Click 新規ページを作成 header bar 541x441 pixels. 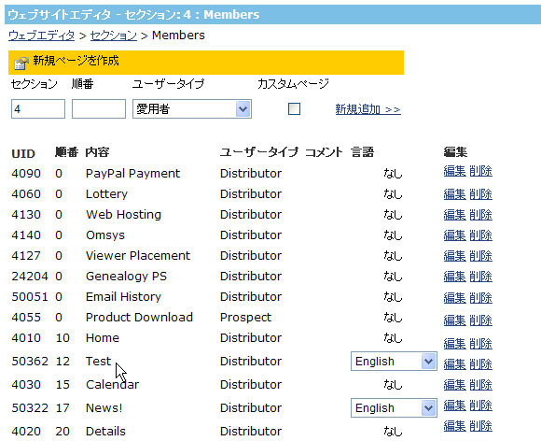coord(206,63)
